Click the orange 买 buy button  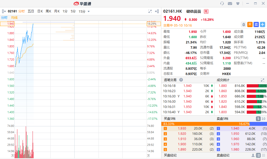(x=250, y=24)
